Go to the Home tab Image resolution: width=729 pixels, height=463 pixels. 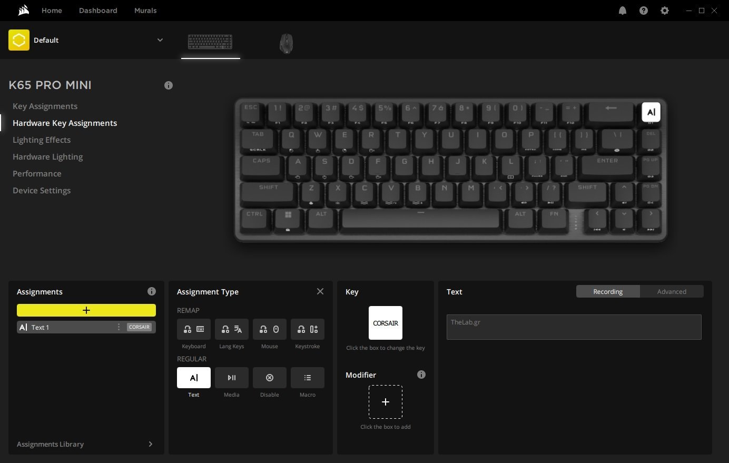(x=52, y=11)
